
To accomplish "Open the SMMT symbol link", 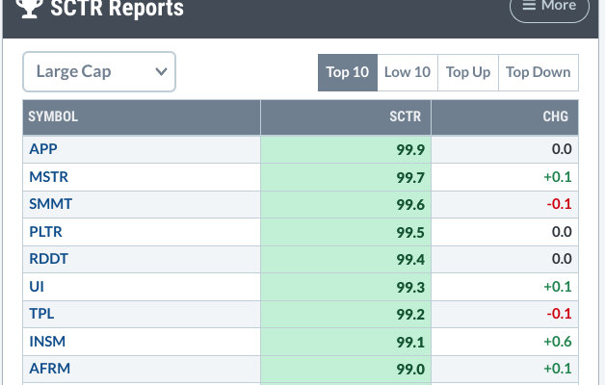I will click(50, 204).
